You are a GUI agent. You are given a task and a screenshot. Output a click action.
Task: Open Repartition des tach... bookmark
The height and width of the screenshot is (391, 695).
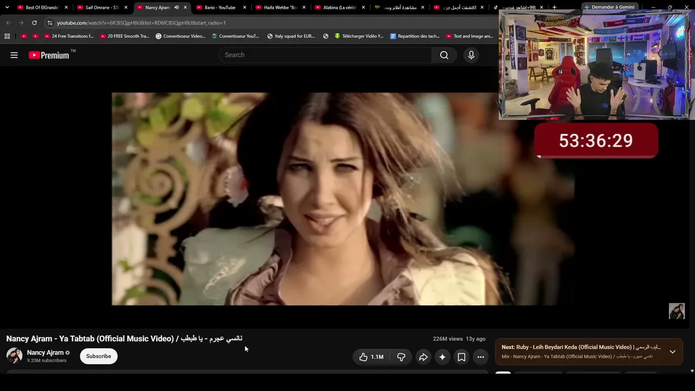pyautogui.click(x=415, y=36)
